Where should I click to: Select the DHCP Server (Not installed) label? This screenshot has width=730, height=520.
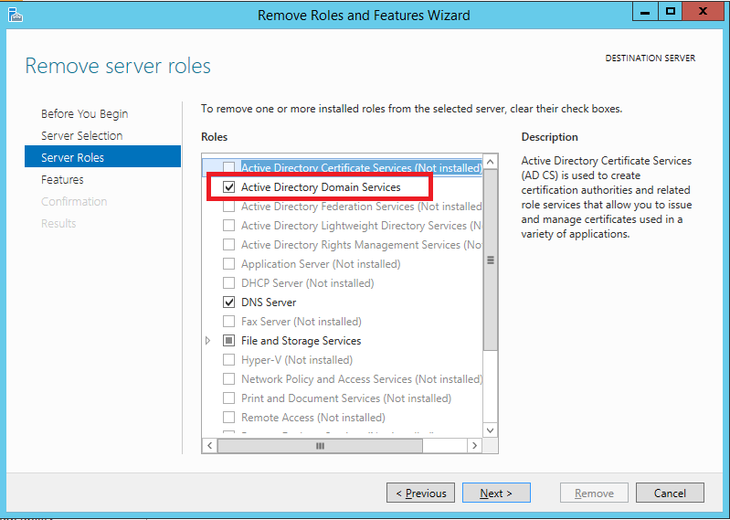[x=307, y=283]
